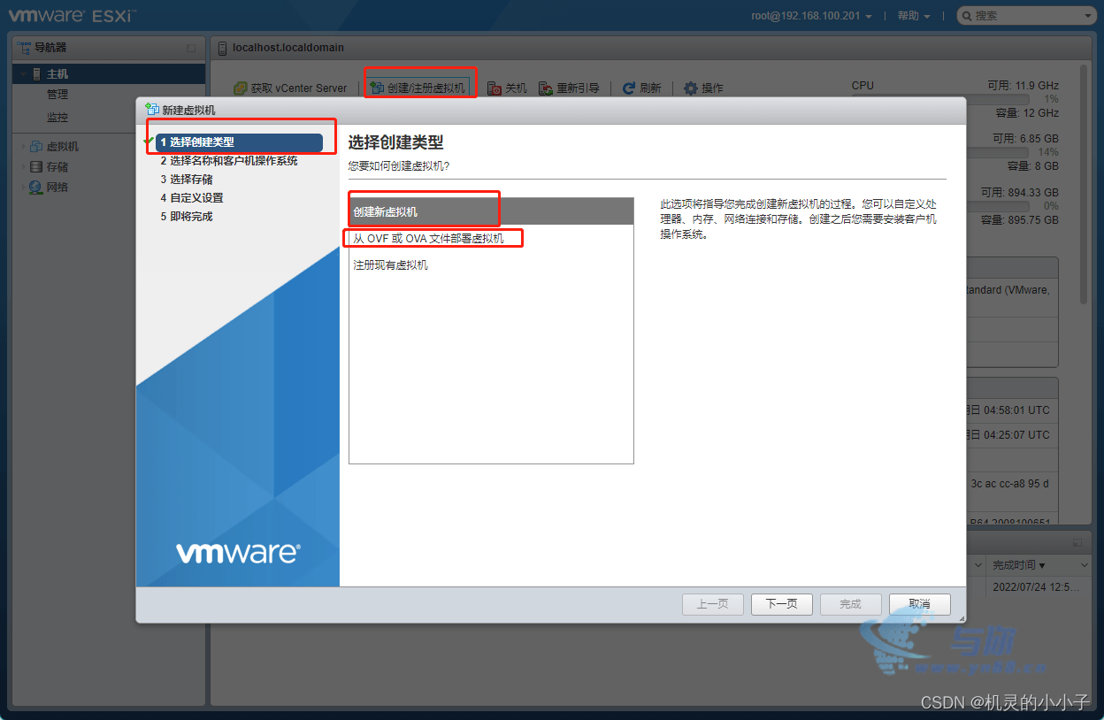Select the 注册现有虚拟机 option

pyautogui.click(x=491, y=264)
